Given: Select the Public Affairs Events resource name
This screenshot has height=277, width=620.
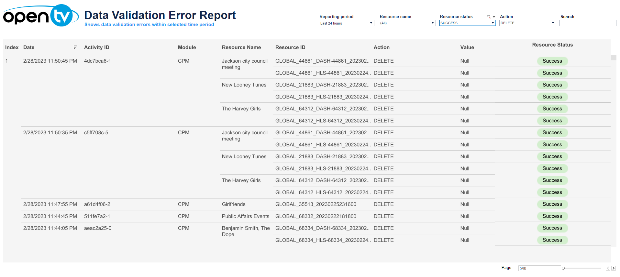Looking at the screenshot, I should (245, 216).
